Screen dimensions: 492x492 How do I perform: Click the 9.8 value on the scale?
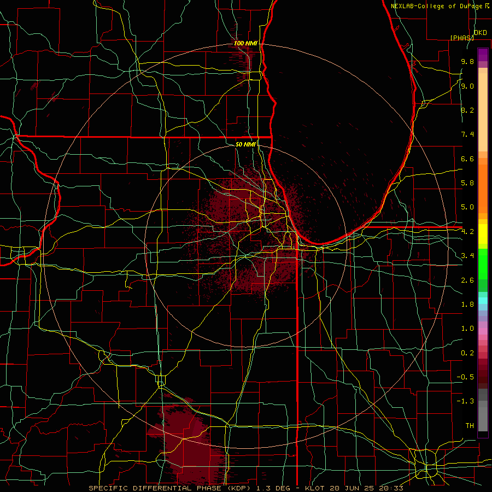(x=467, y=61)
